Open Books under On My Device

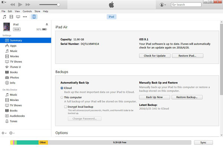[x=26, y=110]
